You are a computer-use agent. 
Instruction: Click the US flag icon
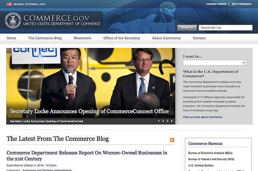9,4
